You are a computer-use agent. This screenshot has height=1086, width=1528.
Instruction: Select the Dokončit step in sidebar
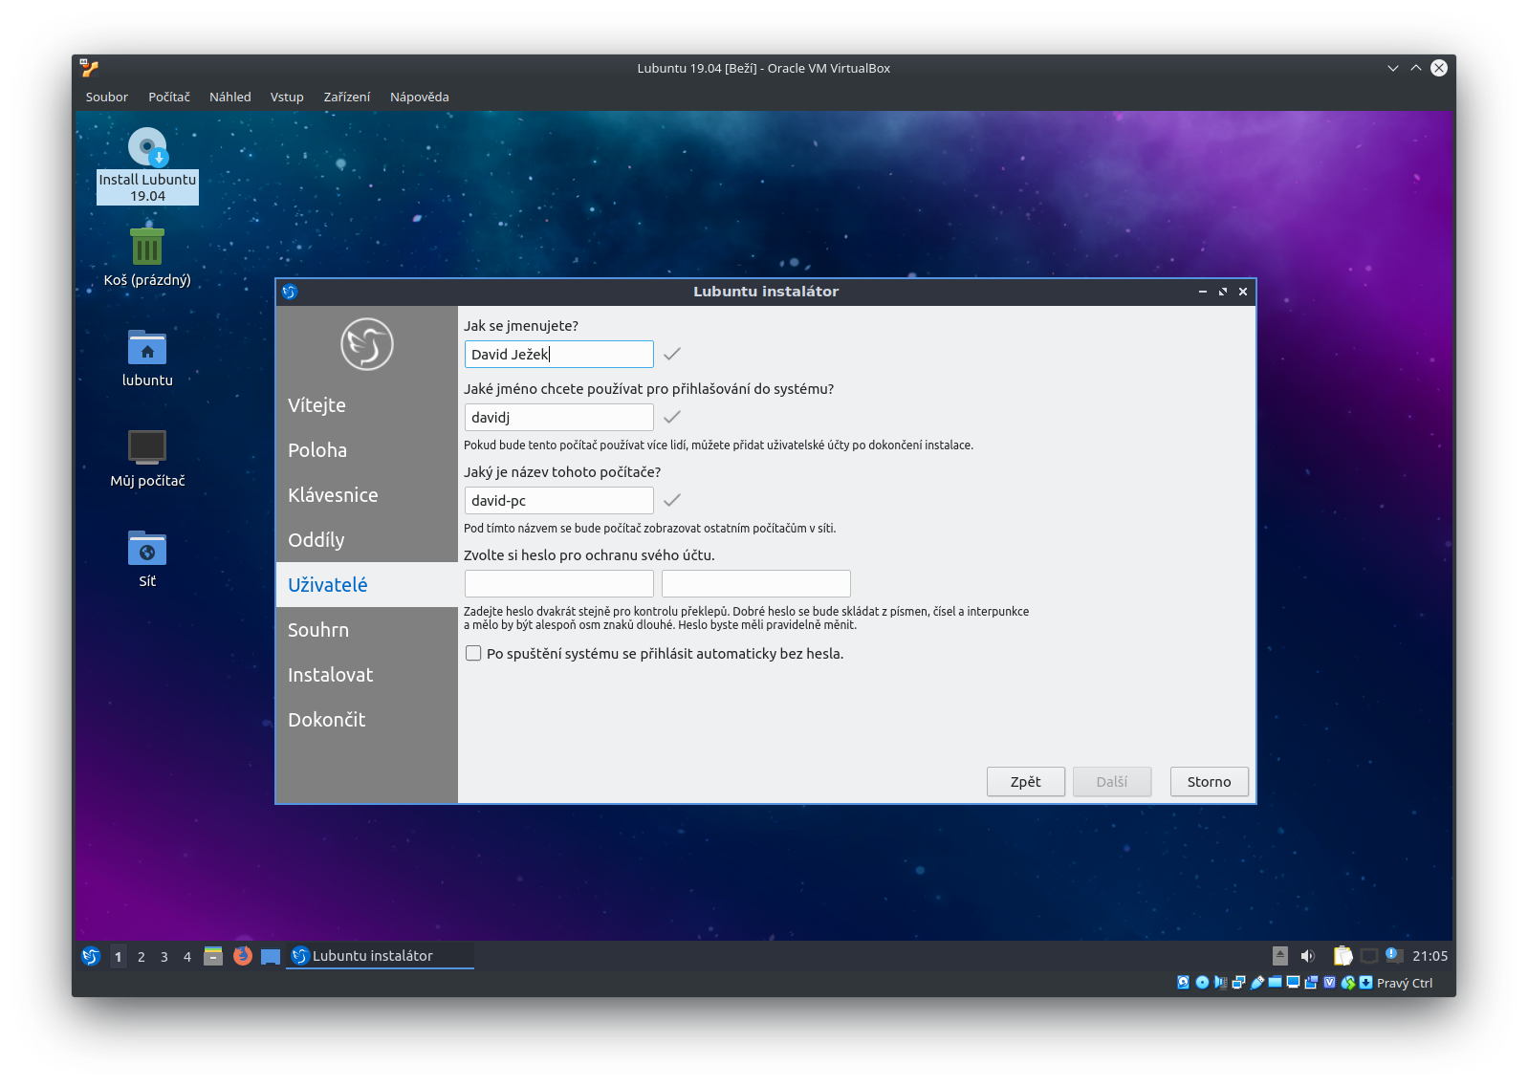[367, 720]
